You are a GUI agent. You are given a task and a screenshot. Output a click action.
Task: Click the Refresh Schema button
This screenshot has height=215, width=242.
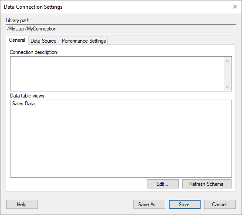click(x=207, y=184)
